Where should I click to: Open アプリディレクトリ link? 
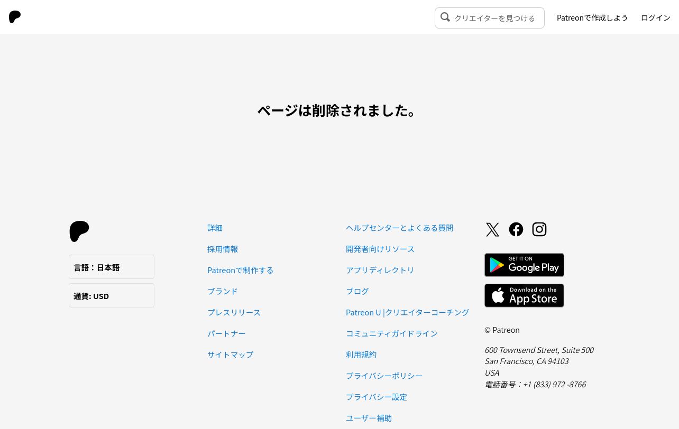(380, 270)
